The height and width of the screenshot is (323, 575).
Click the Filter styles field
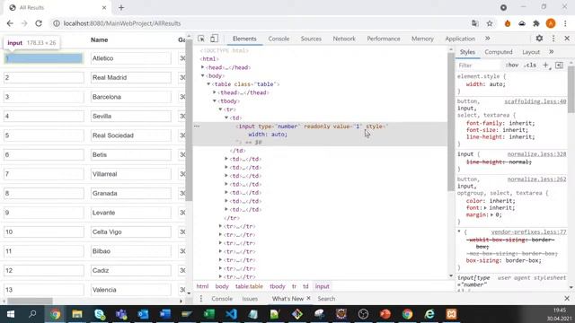pyautogui.click(x=479, y=65)
